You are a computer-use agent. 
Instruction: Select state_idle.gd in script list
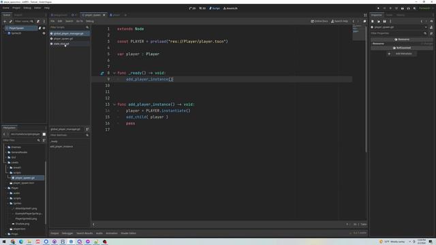[69, 44]
